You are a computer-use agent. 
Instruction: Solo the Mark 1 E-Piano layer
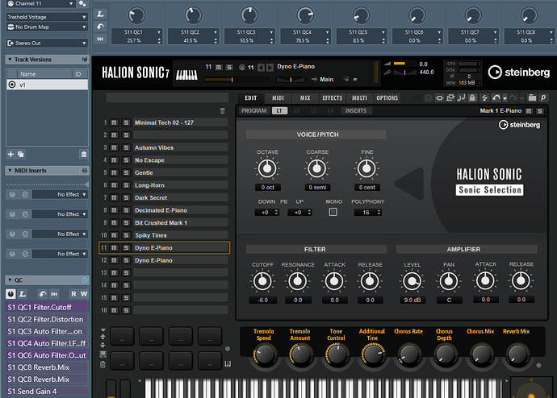pyautogui.click(x=540, y=111)
